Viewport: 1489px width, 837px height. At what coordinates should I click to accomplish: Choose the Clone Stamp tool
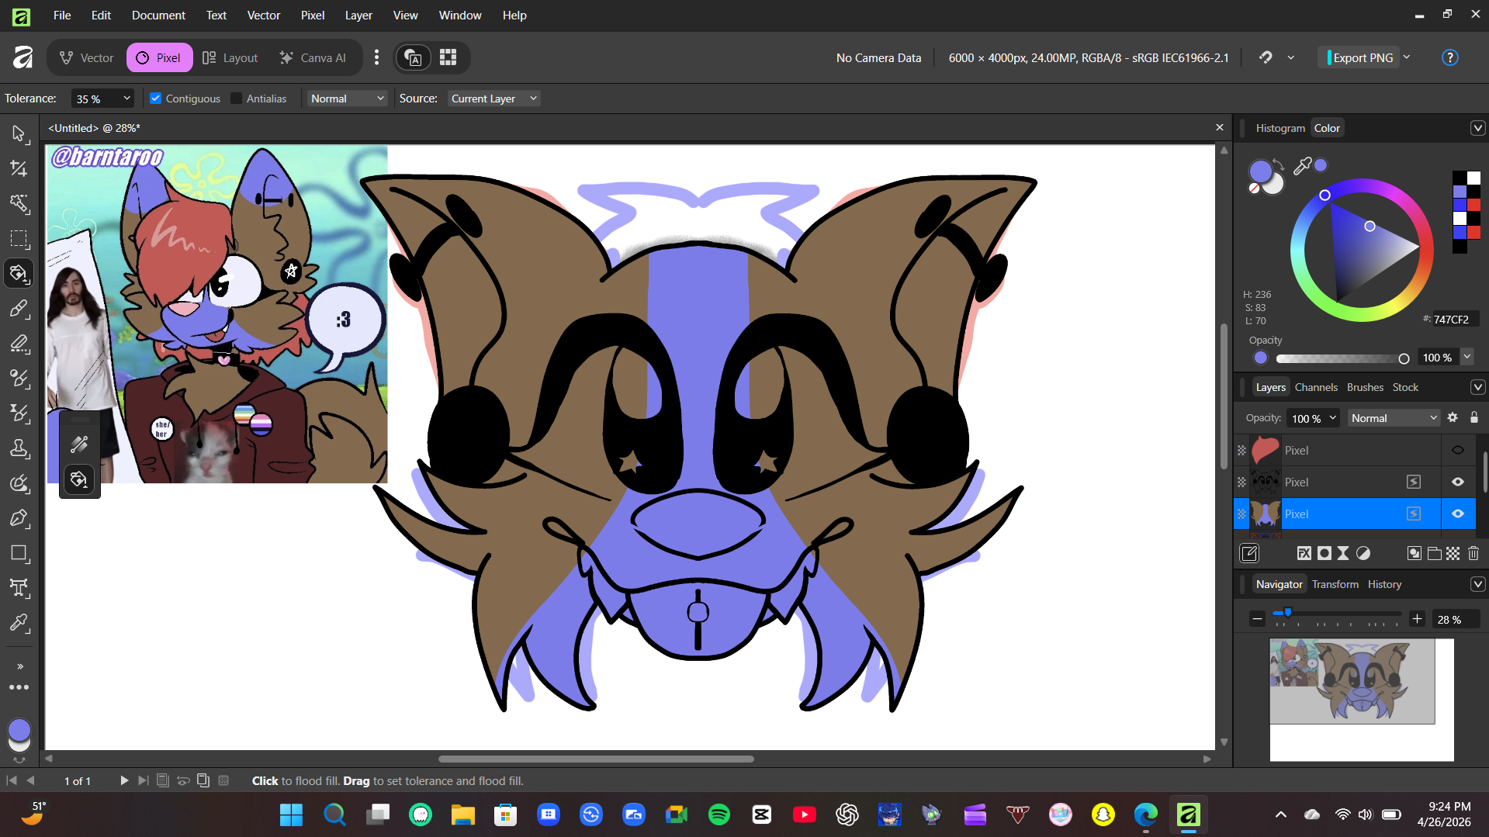(19, 448)
